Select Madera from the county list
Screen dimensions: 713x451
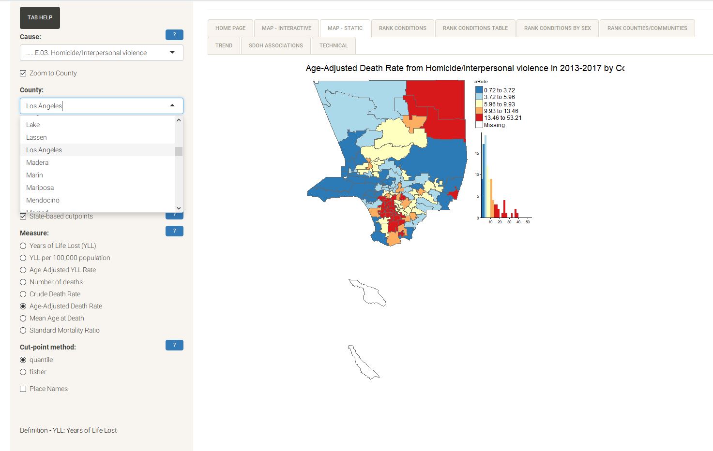tap(37, 162)
